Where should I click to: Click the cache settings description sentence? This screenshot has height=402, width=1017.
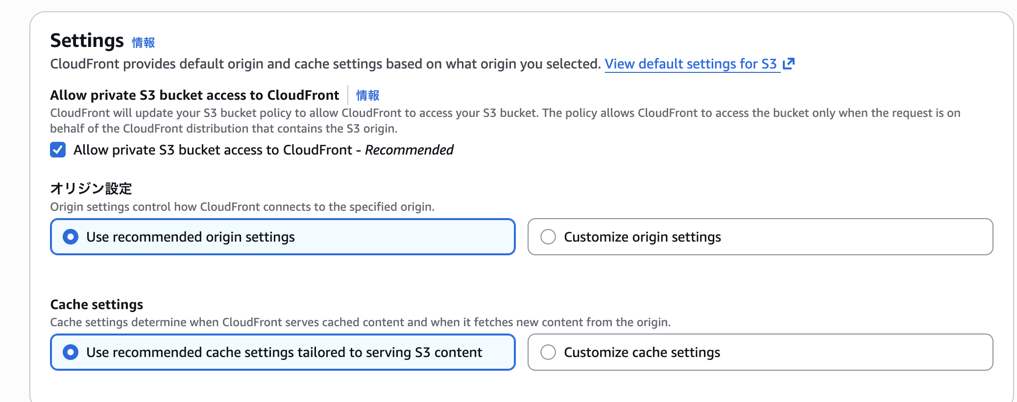360,322
